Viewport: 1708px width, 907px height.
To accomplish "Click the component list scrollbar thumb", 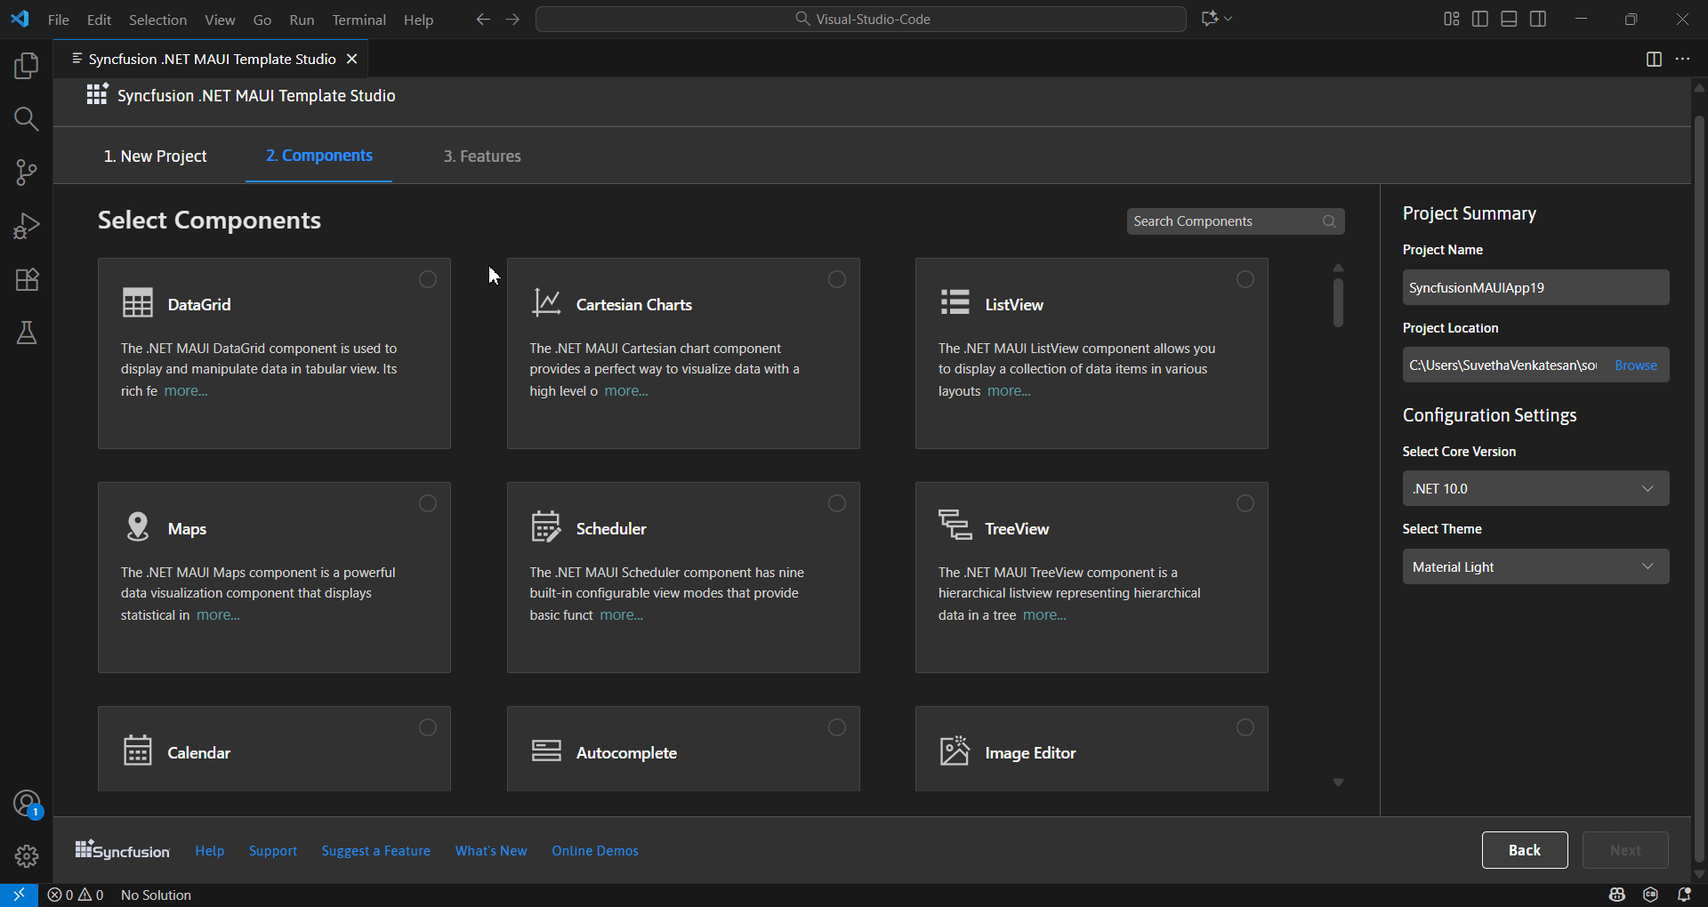I will (1338, 303).
